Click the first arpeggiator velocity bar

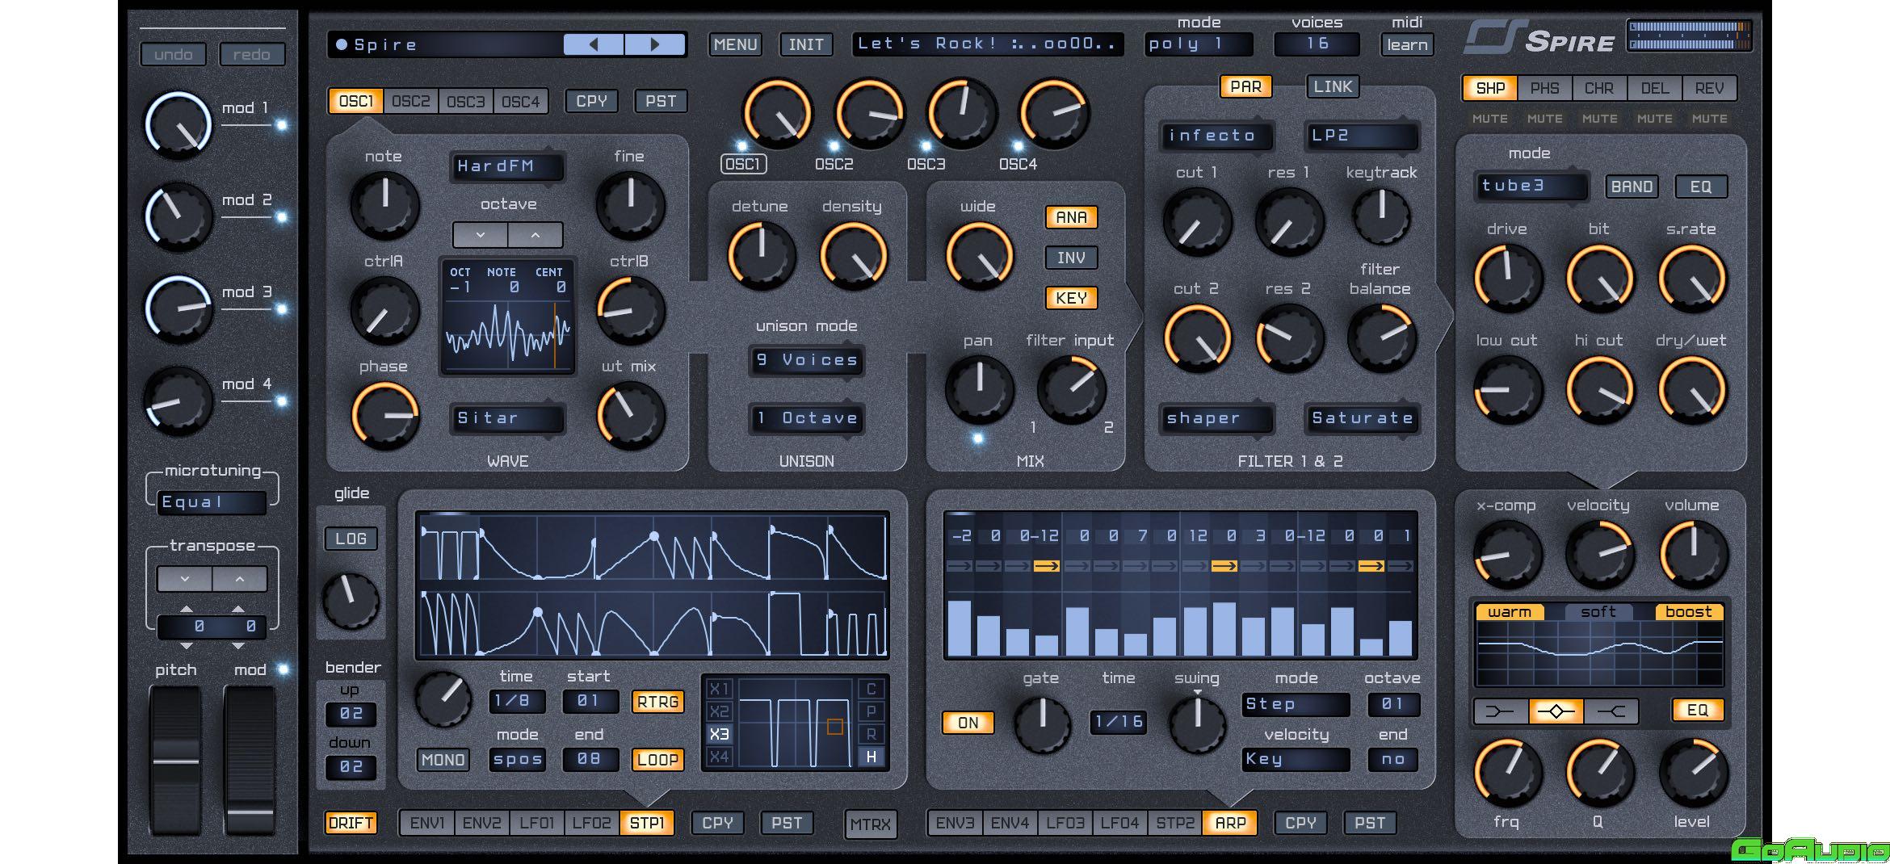[x=959, y=627]
